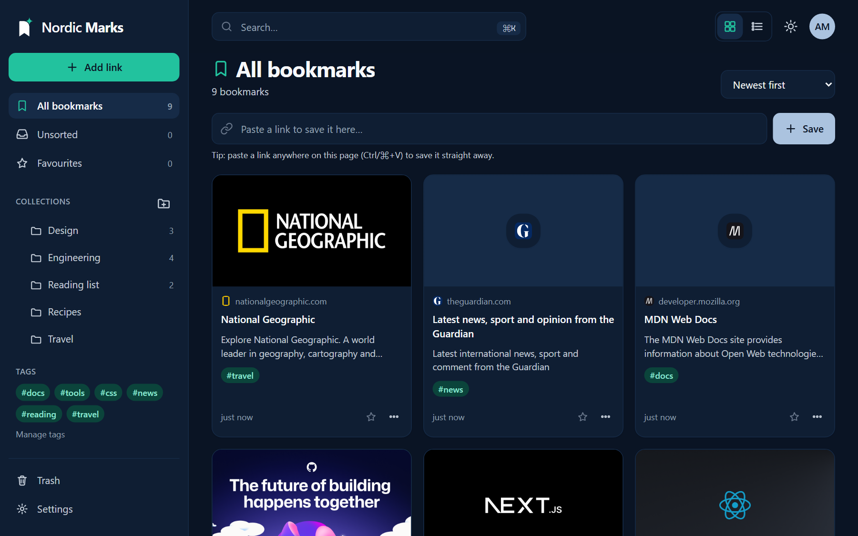
Task: Focus the Search field
Action: point(368,27)
